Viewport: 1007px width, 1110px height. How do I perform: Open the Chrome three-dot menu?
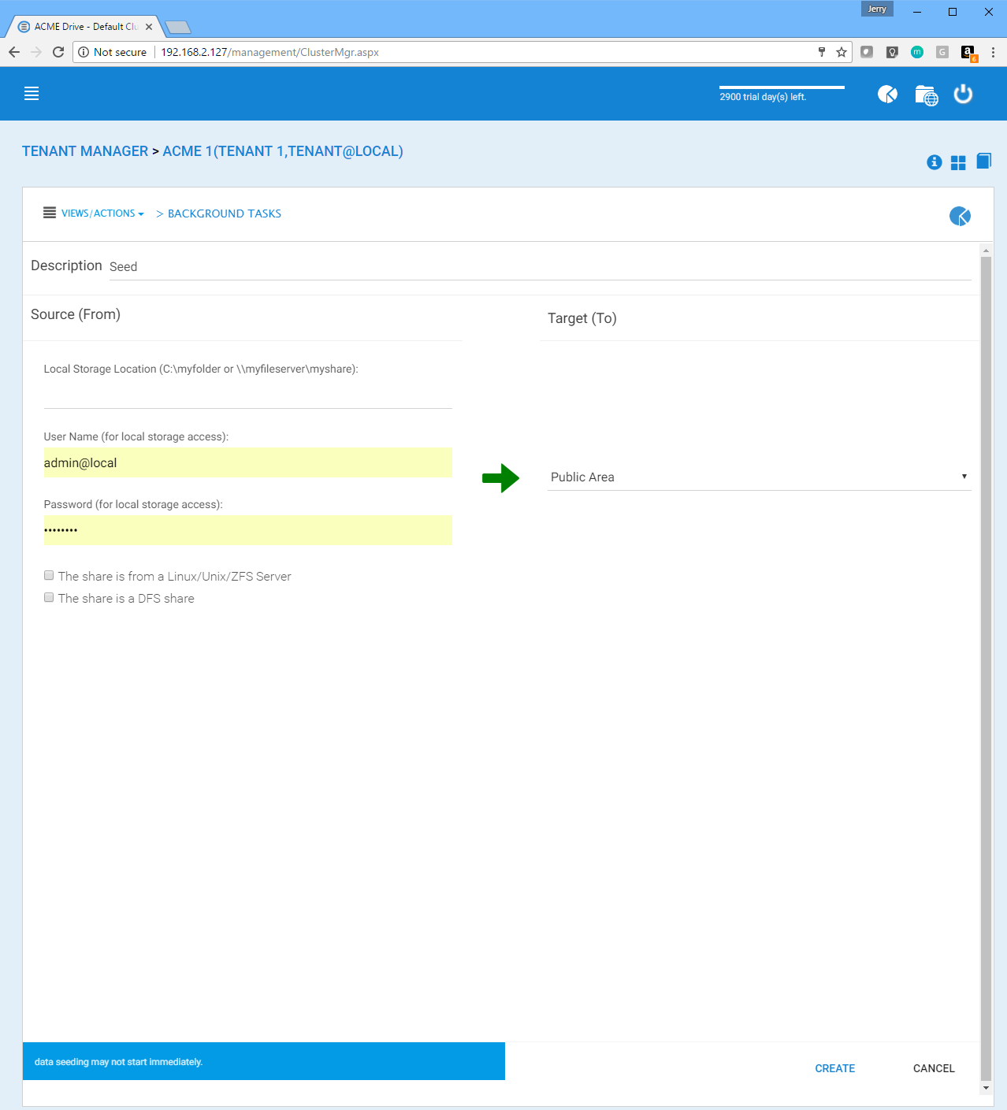pyautogui.click(x=993, y=52)
